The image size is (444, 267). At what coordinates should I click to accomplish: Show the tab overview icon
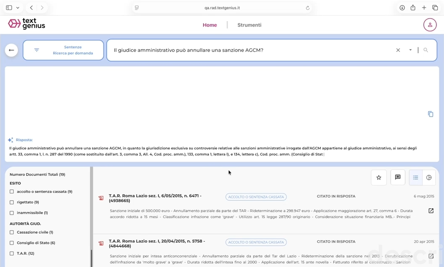coord(435,8)
